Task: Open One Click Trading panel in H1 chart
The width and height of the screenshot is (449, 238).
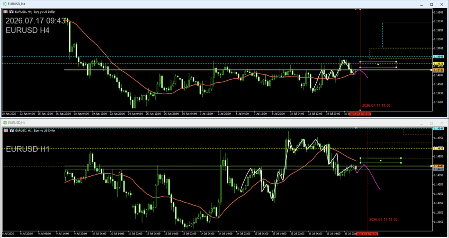Action: [6, 130]
